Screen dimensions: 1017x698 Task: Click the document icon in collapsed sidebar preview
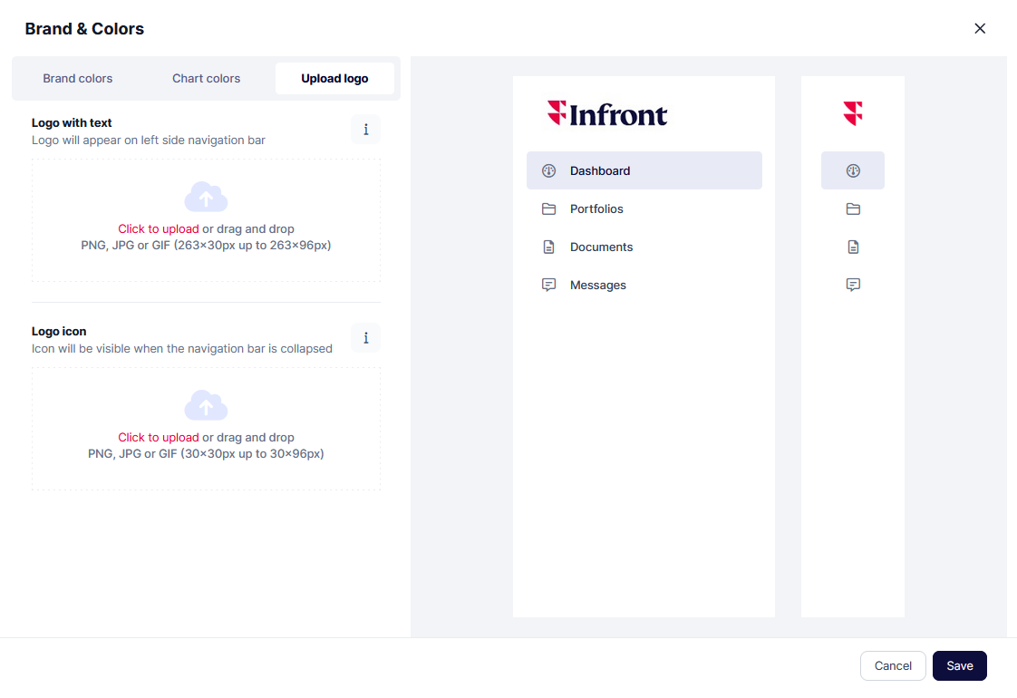point(853,247)
